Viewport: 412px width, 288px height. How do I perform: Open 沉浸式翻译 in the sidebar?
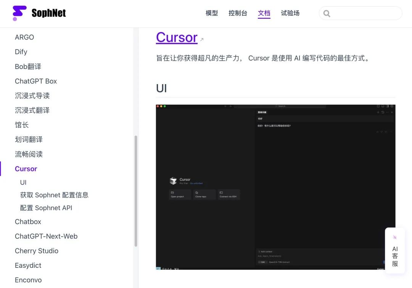(32, 110)
